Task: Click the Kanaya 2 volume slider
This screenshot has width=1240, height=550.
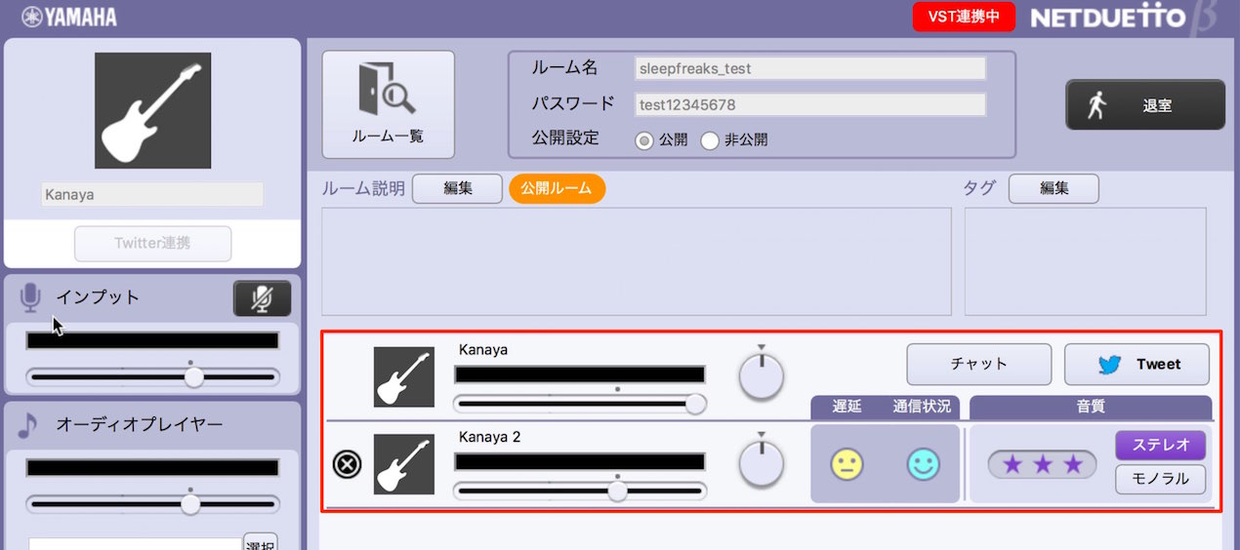Action: click(x=580, y=491)
